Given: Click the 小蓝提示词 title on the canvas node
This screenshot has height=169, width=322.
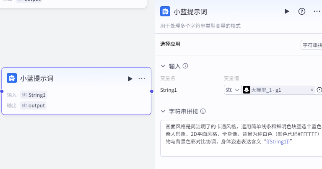Looking at the screenshot, I should 37,78.
